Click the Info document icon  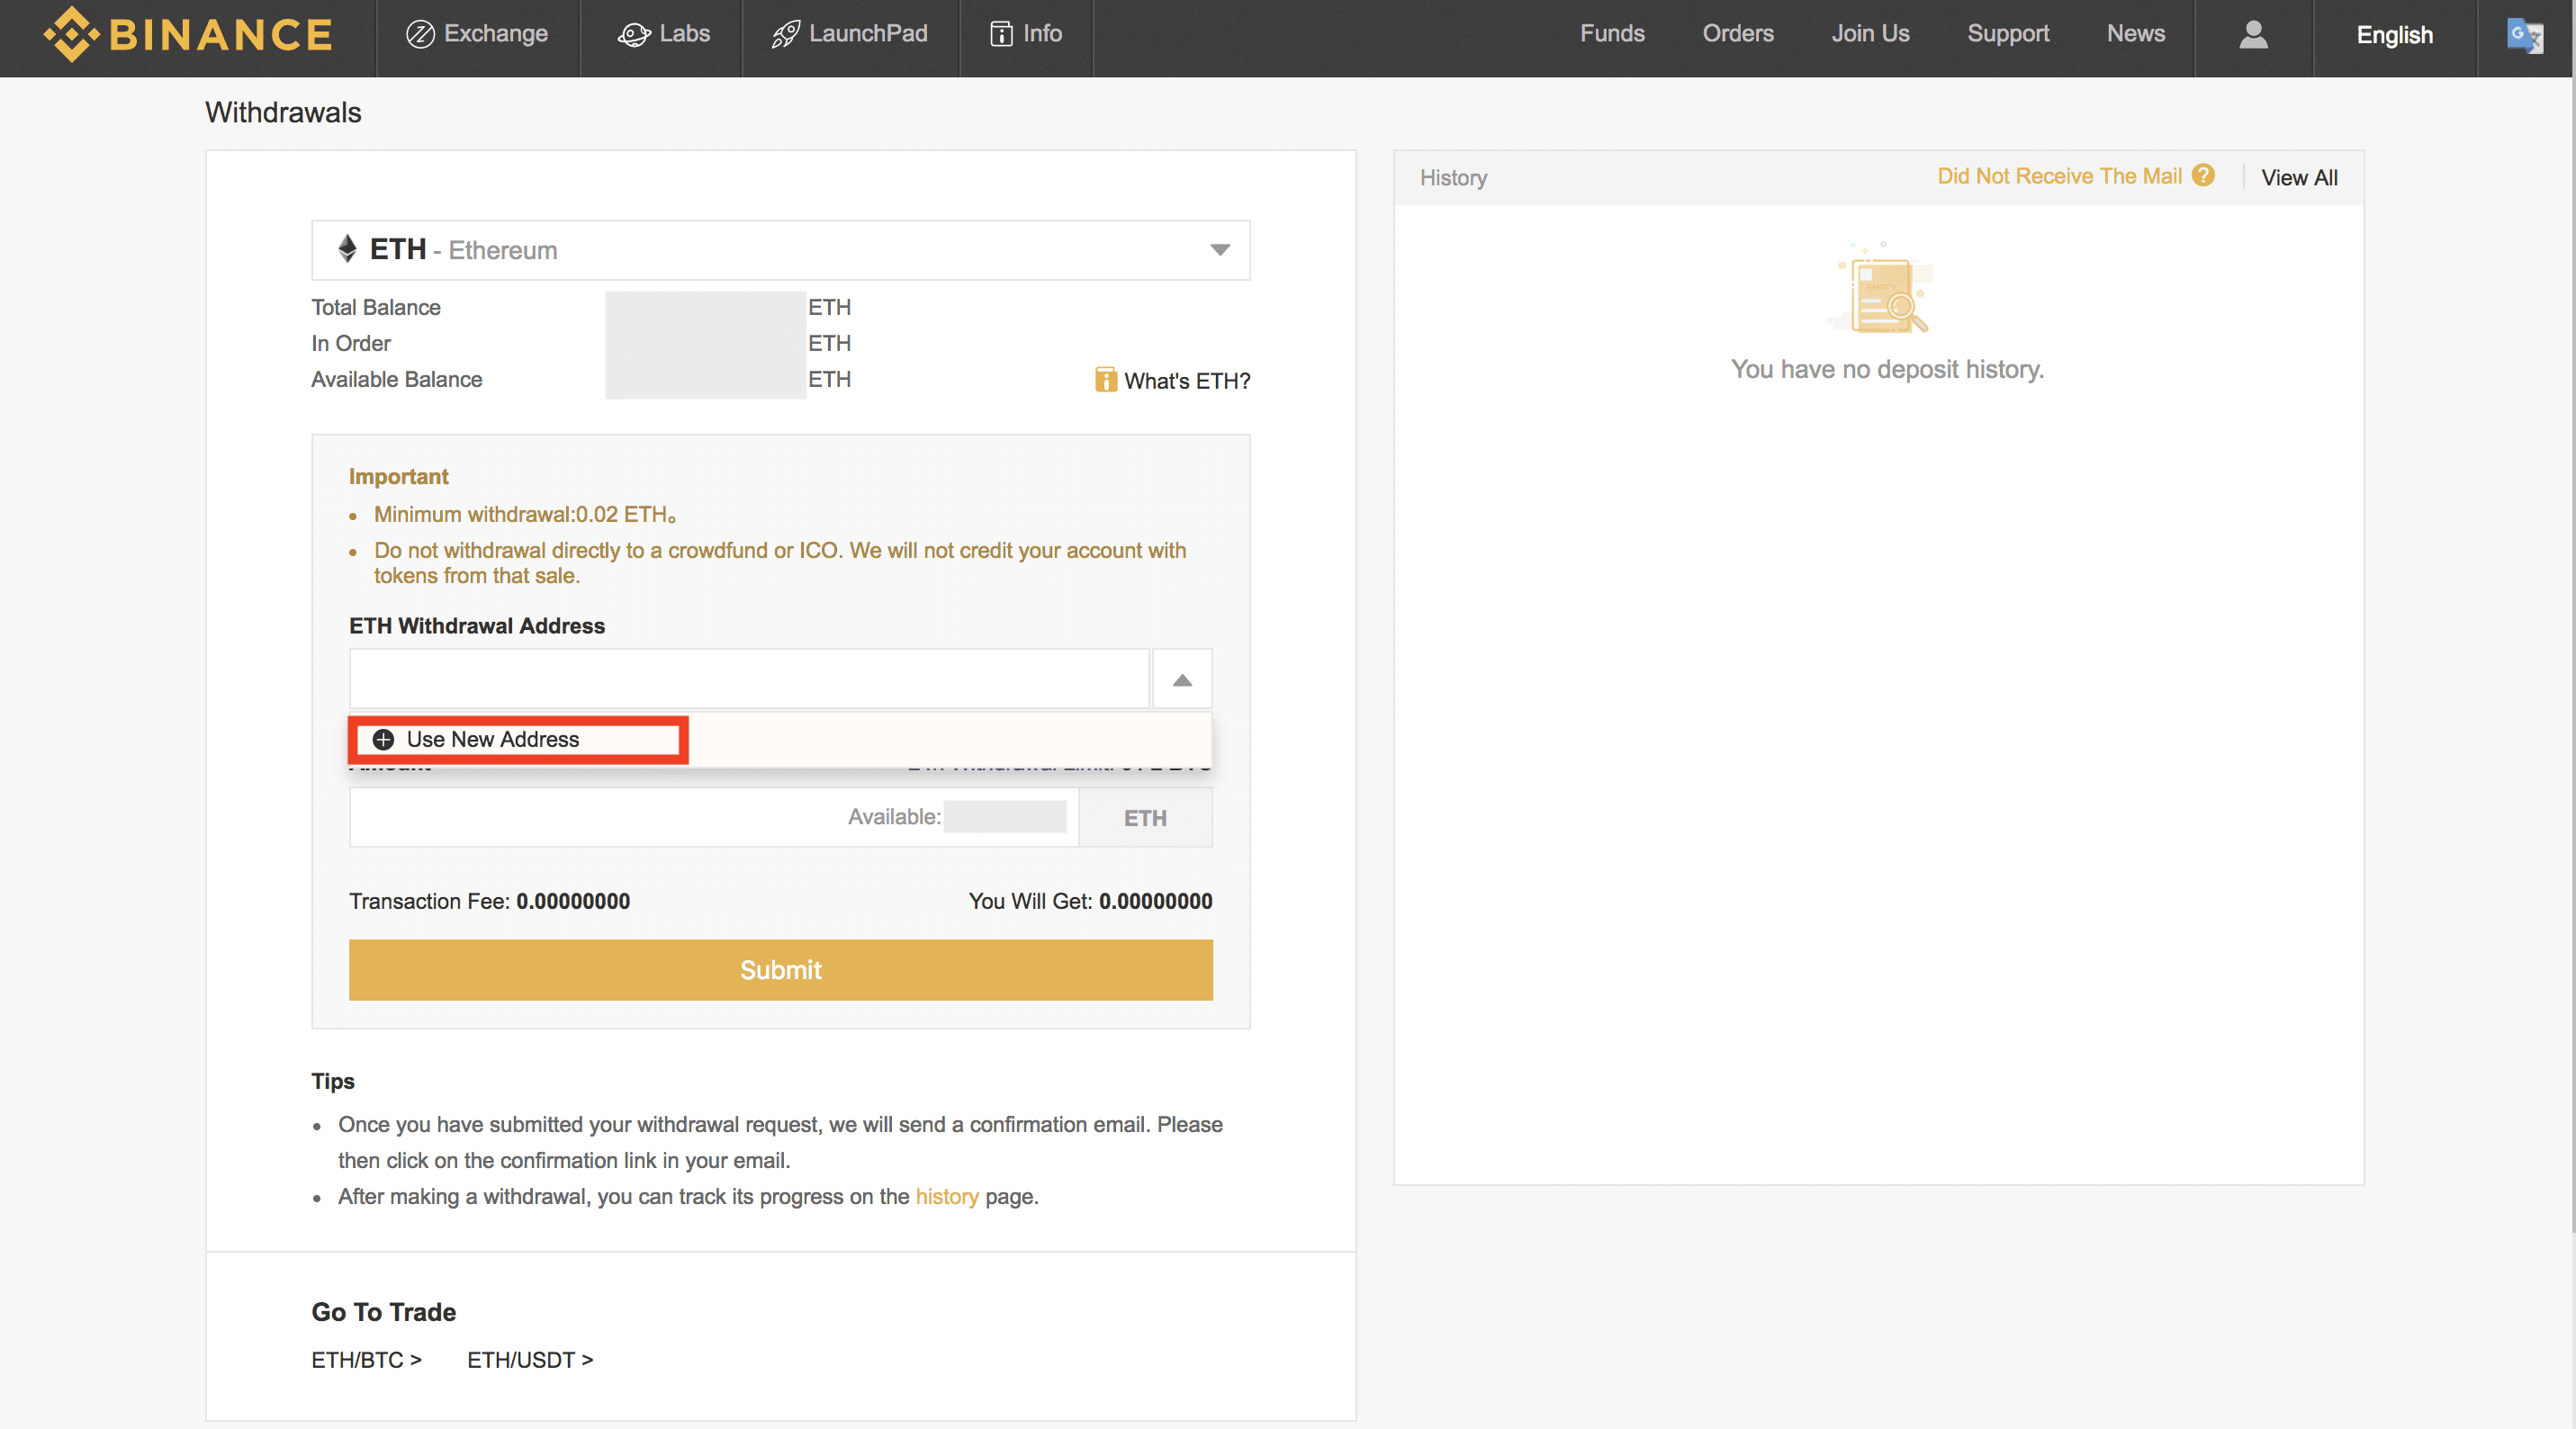(1001, 35)
